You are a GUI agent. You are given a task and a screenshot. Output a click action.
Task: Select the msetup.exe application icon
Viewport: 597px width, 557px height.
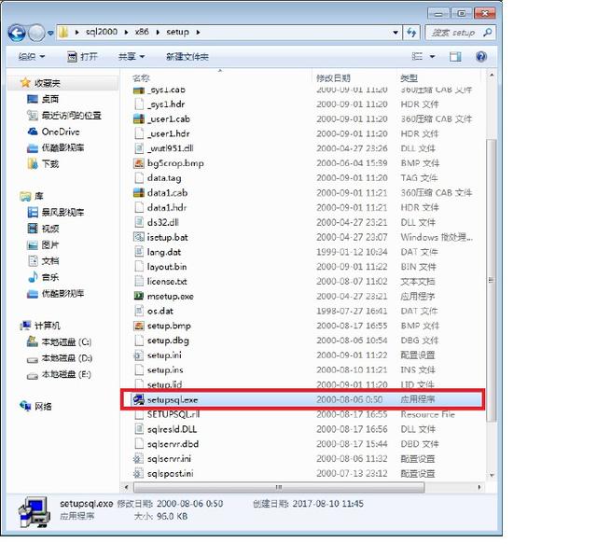tap(139, 296)
